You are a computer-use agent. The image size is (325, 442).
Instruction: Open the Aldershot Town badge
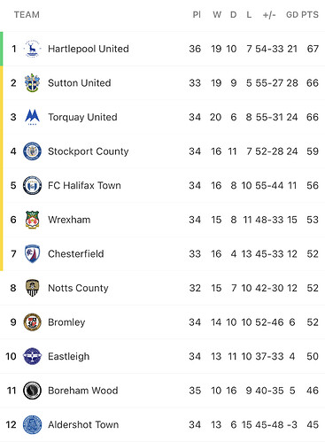[x=32, y=424]
